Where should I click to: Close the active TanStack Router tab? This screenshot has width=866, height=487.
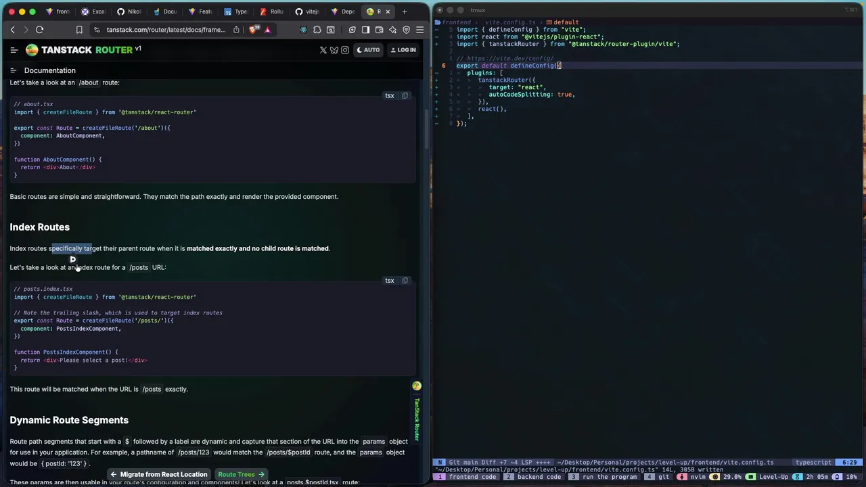pyautogui.click(x=388, y=11)
